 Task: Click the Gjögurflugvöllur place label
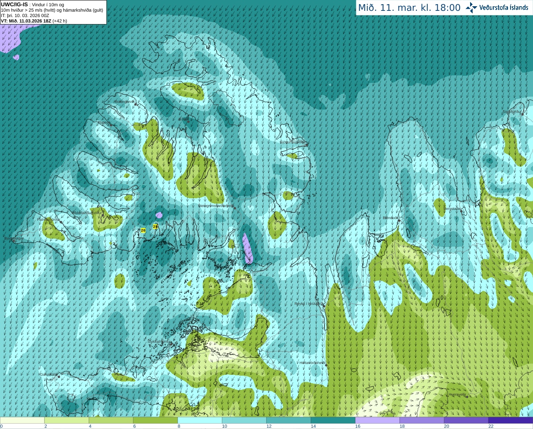[294, 142]
